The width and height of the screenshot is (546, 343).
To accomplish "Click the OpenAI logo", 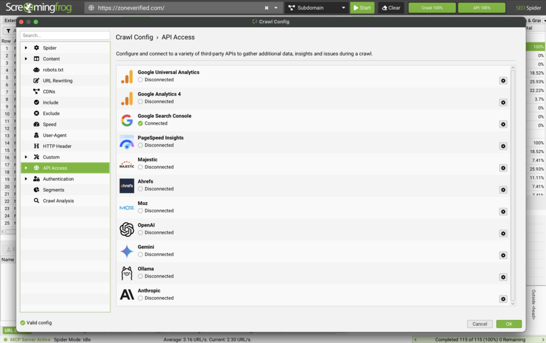I will pos(127,230).
